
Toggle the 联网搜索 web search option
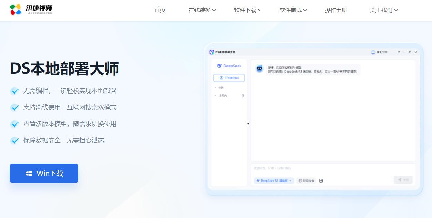(306, 181)
